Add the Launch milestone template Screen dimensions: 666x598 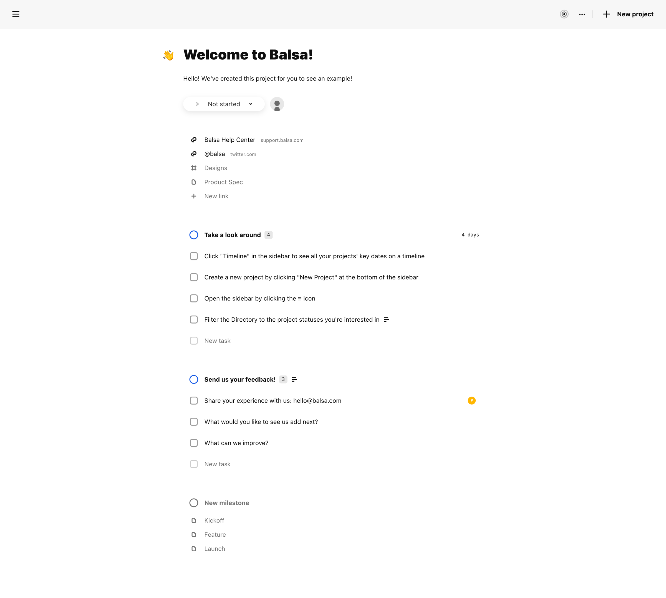tap(214, 549)
